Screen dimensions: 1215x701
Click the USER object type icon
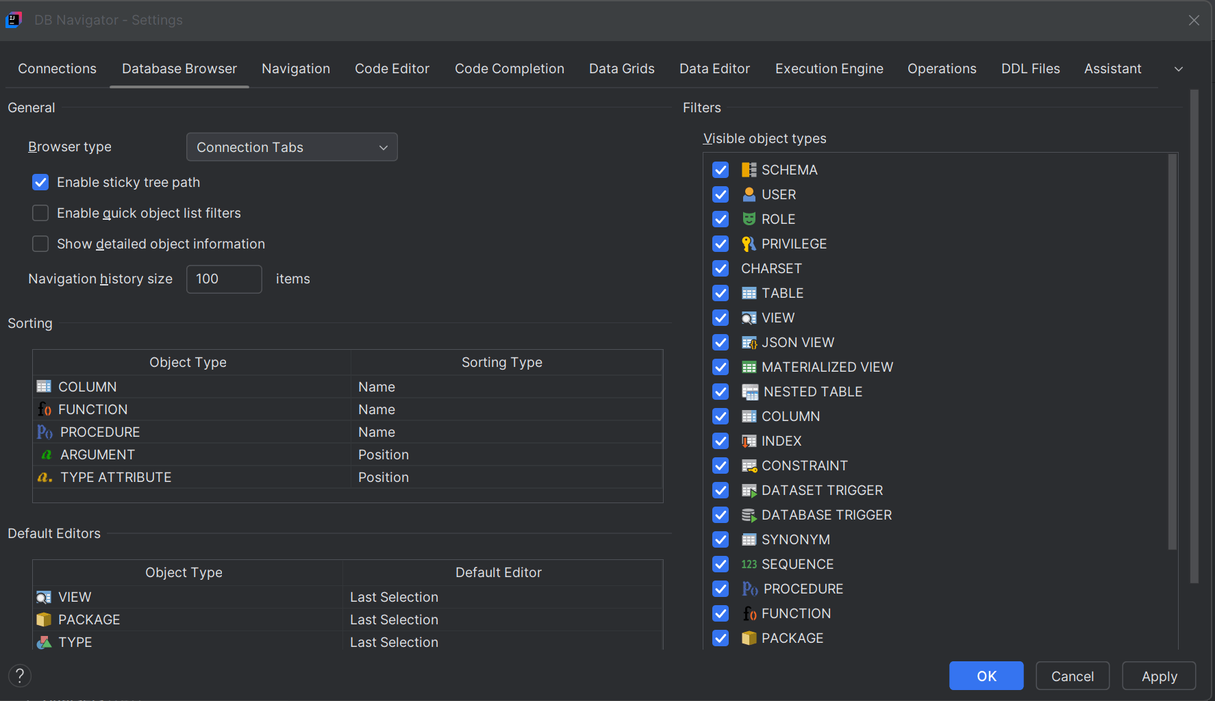point(748,194)
